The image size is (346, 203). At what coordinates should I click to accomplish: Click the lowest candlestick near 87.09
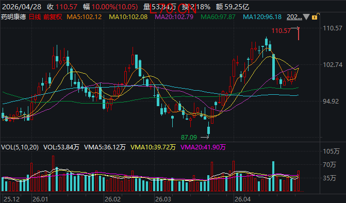point(208,129)
